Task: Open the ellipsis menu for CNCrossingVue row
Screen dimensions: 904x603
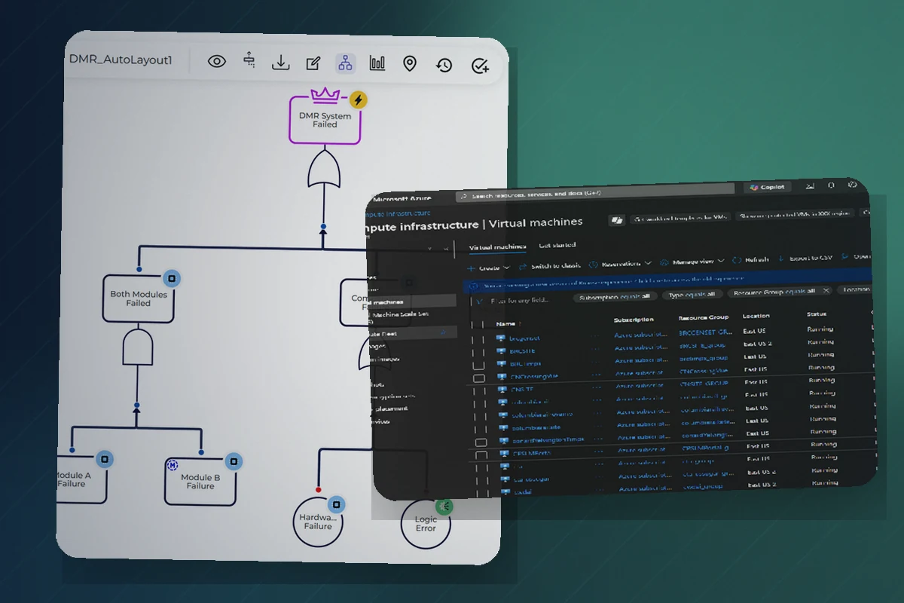Action: (x=596, y=374)
